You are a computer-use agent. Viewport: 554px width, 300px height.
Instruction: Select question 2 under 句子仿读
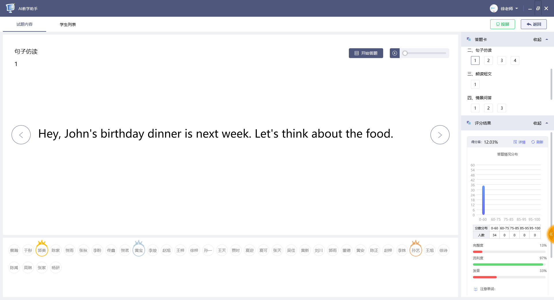tap(489, 61)
